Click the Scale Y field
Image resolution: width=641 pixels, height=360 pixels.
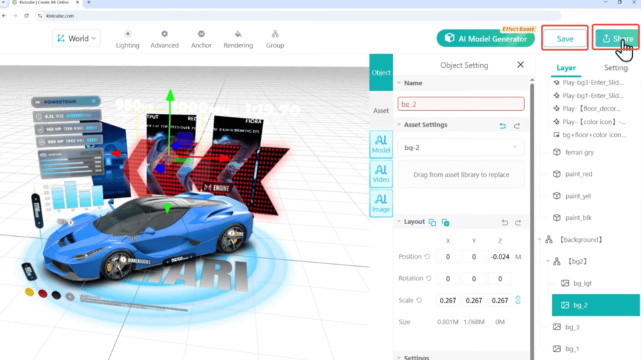pos(474,300)
